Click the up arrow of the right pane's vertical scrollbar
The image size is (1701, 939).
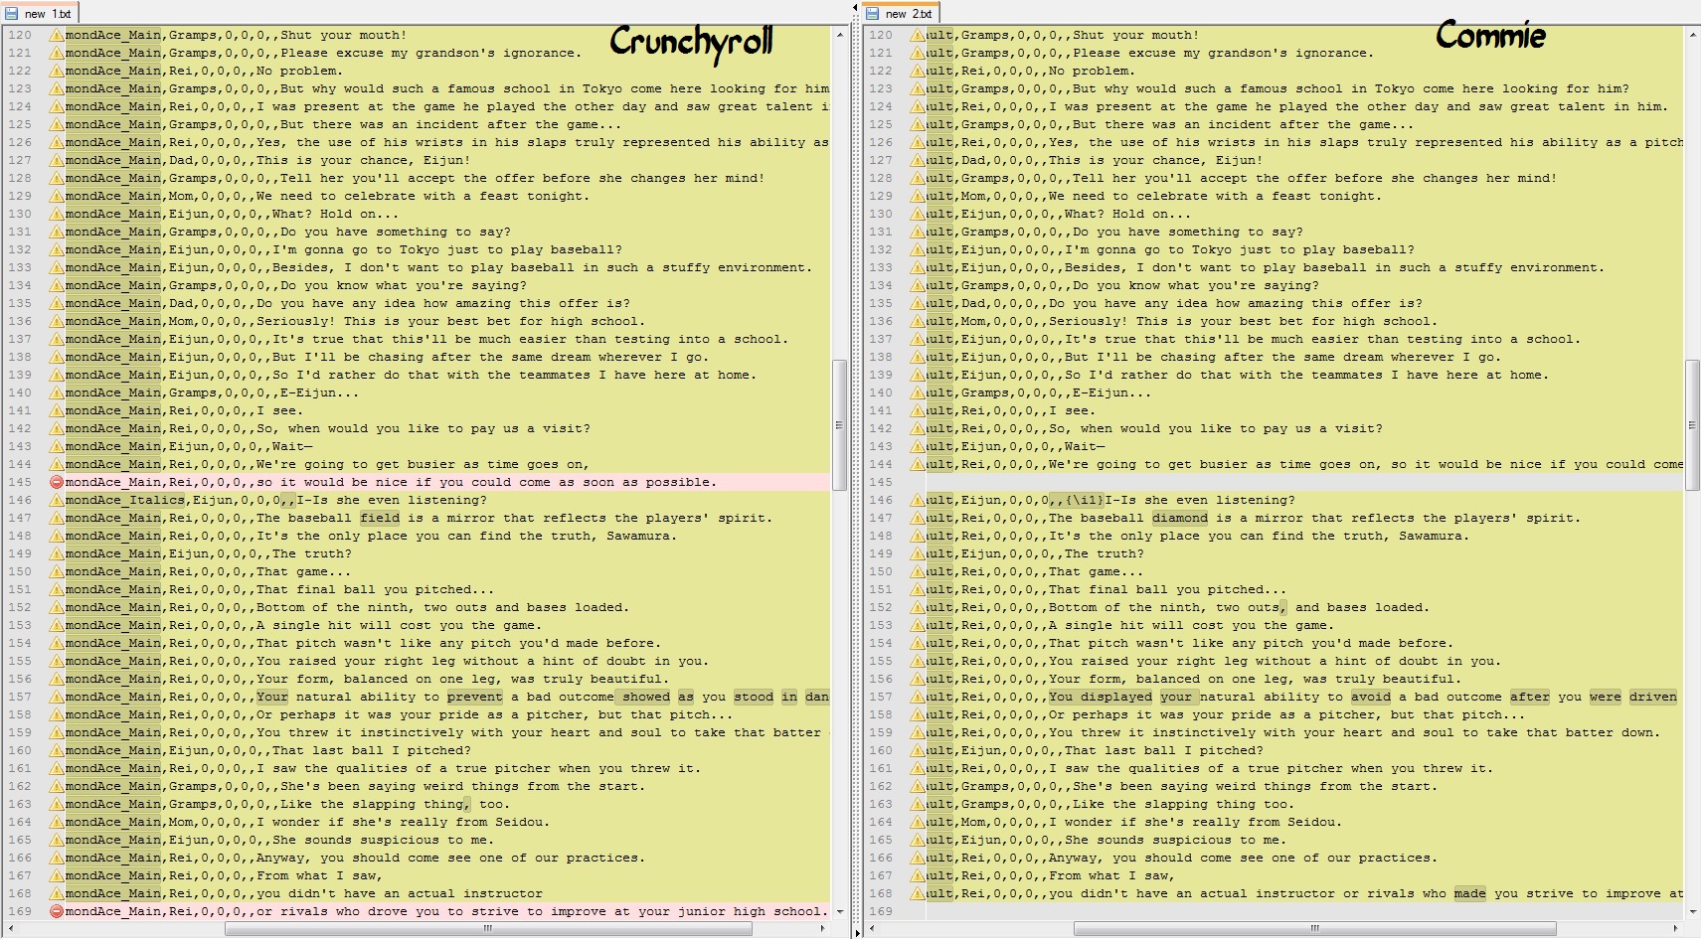1692,34
